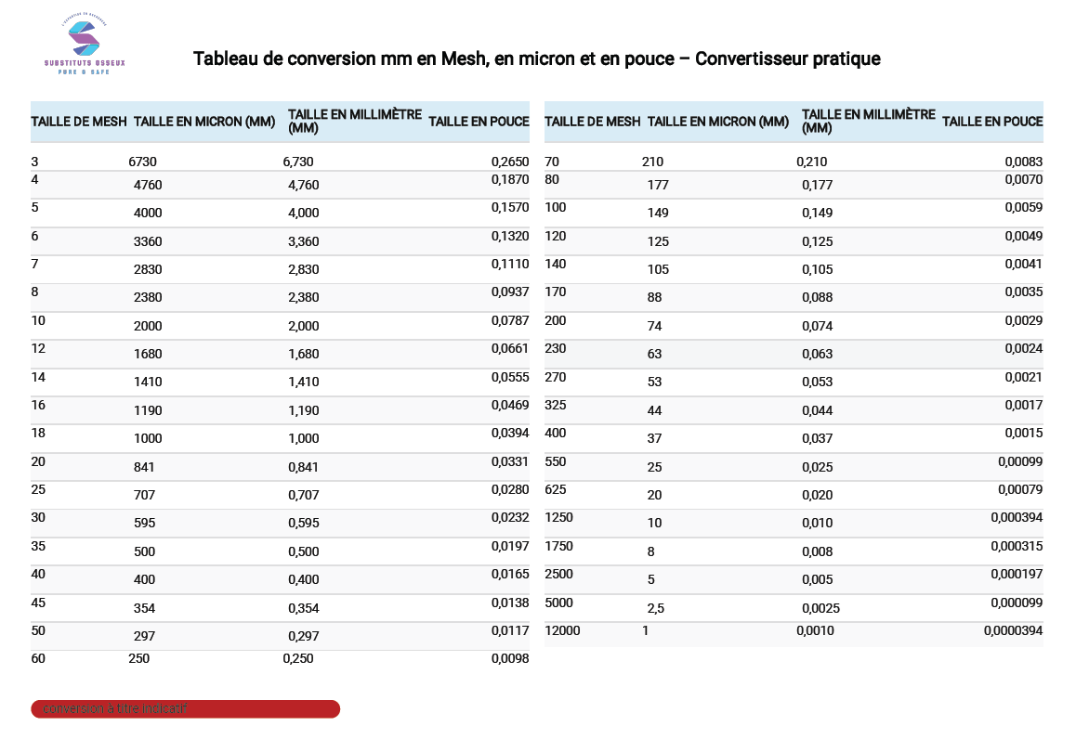This screenshot has width=1076, height=752.
Task: Select the 1250 mesh row label
Action: coord(558,517)
